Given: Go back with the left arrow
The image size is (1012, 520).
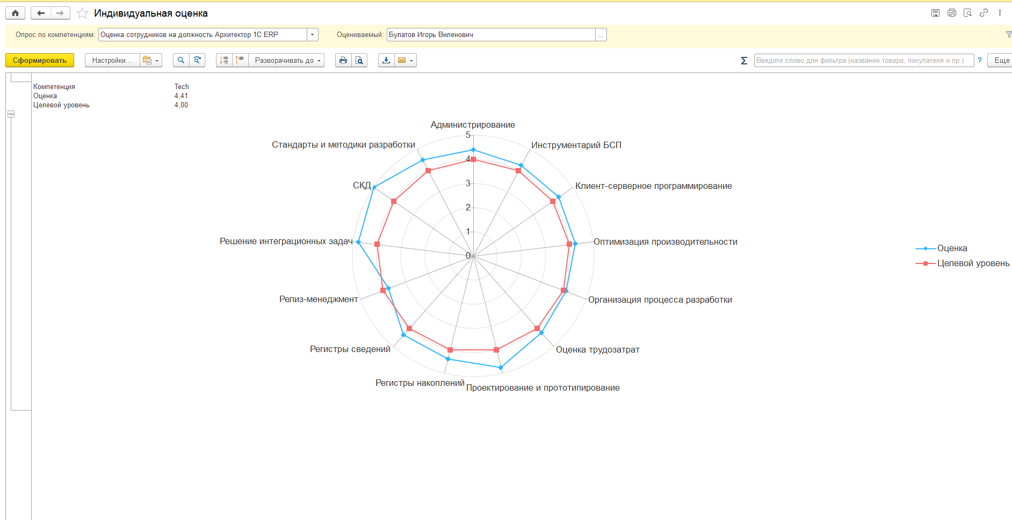Looking at the screenshot, I should point(41,13).
